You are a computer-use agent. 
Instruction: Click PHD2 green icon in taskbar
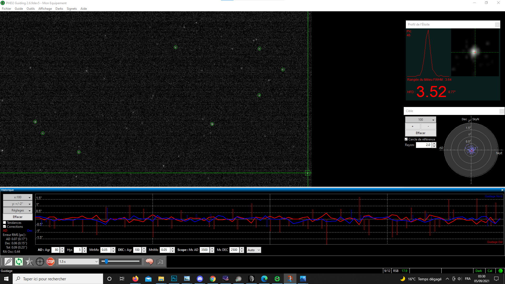[277, 279]
